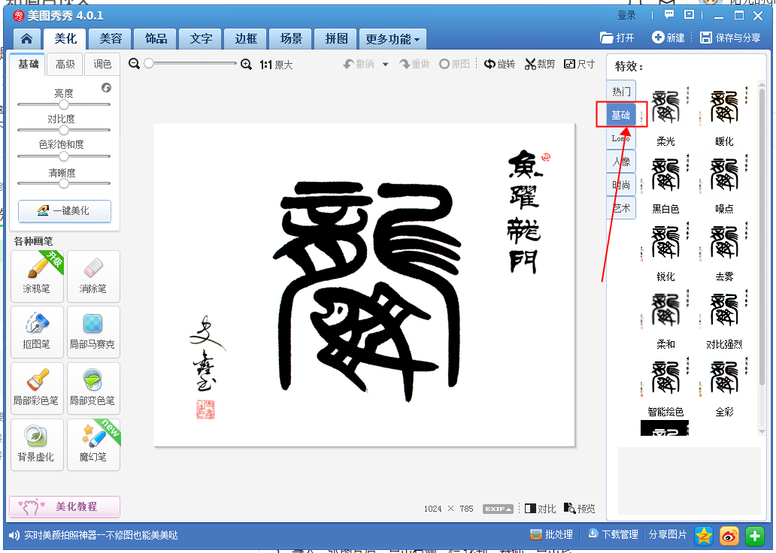
Task: Open 下载管理 download manager
Action: pyautogui.click(x=613, y=535)
